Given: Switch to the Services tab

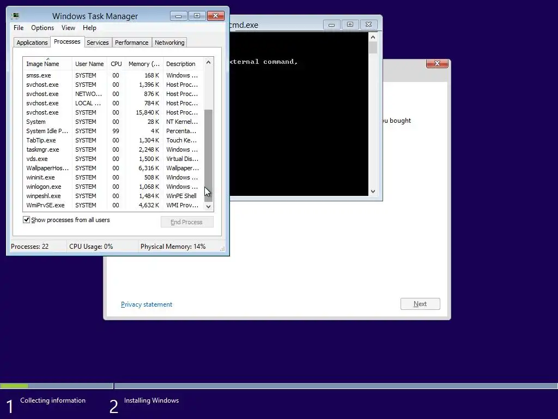Looking at the screenshot, I should click(98, 43).
